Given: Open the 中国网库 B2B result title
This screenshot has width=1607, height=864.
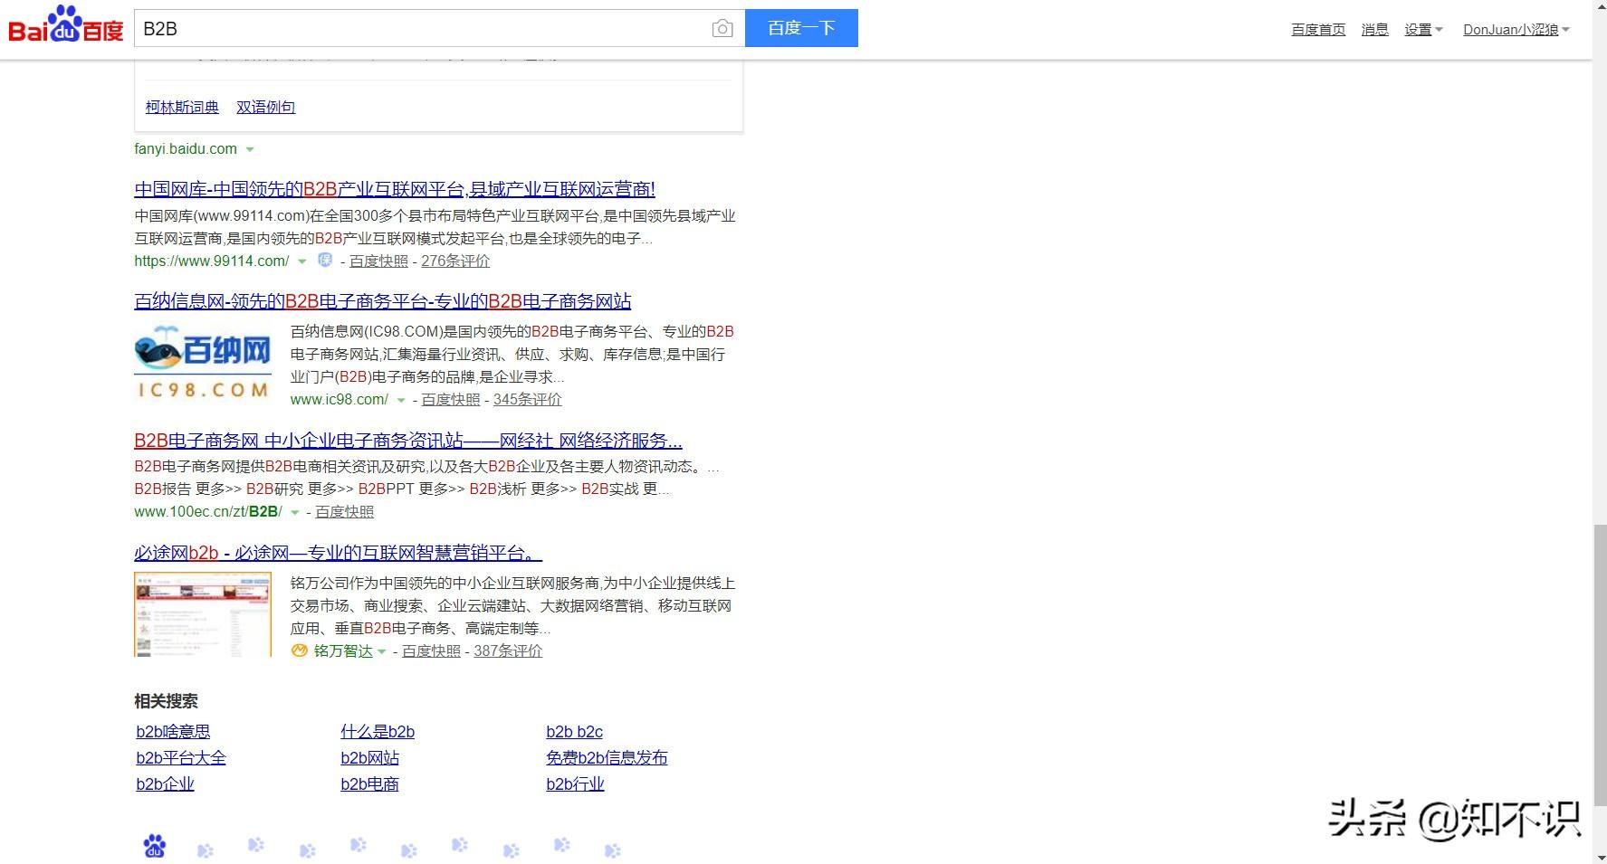Looking at the screenshot, I should (x=395, y=189).
